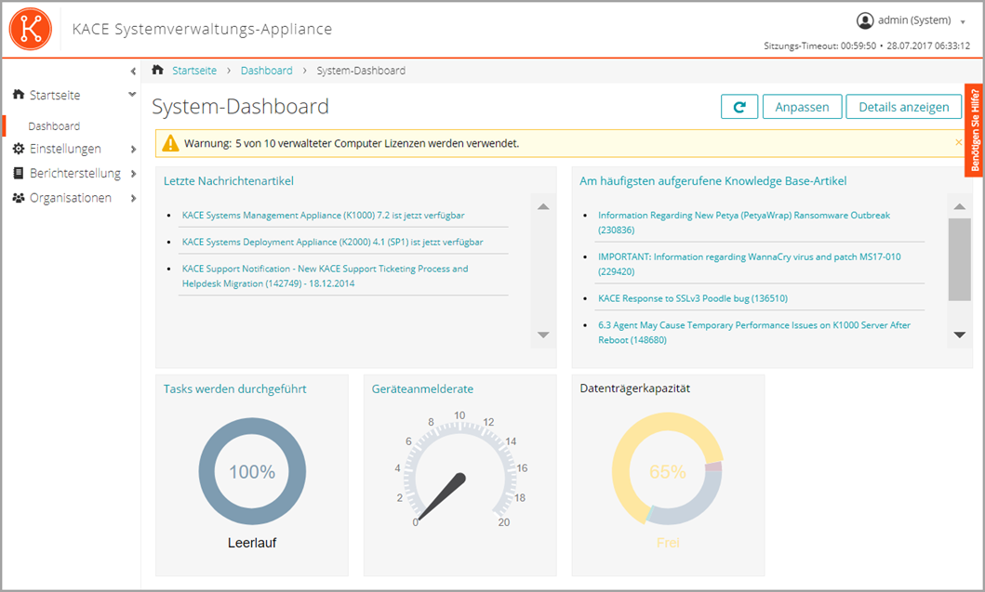The width and height of the screenshot is (985, 592).
Task: Click the KACE logo icon
Action: (x=31, y=29)
